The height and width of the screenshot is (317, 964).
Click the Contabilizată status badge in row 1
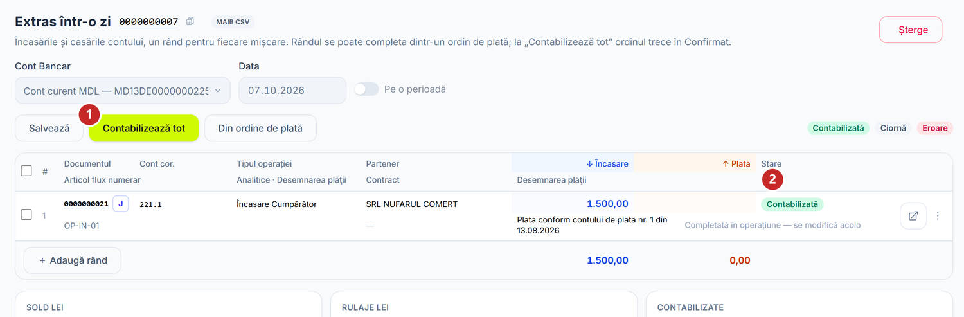point(792,204)
